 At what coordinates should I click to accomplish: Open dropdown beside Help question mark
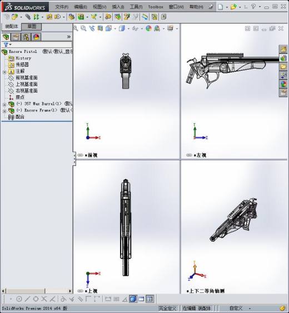260,7
